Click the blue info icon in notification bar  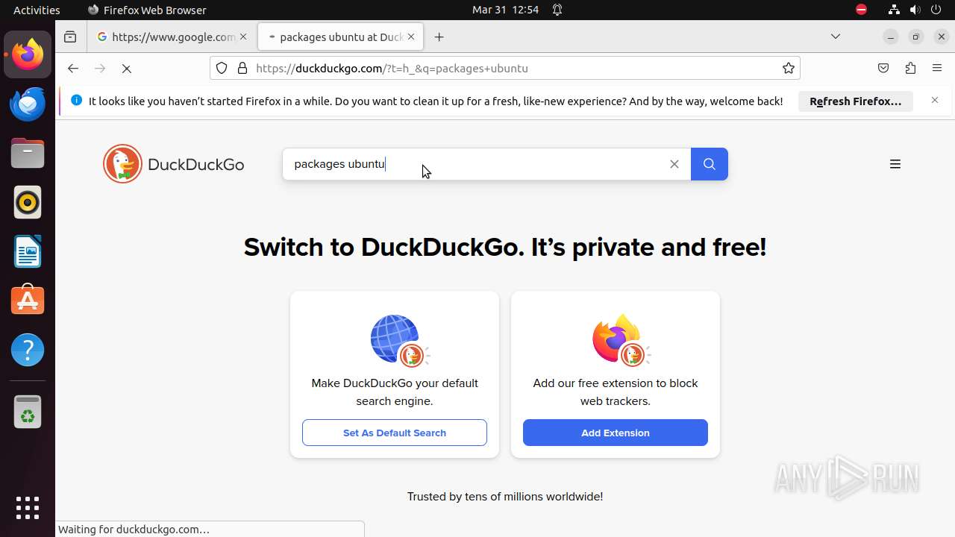[x=75, y=100]
